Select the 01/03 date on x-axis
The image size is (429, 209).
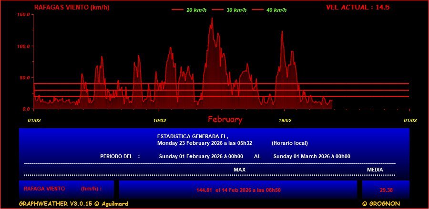(x=410, y=120)
